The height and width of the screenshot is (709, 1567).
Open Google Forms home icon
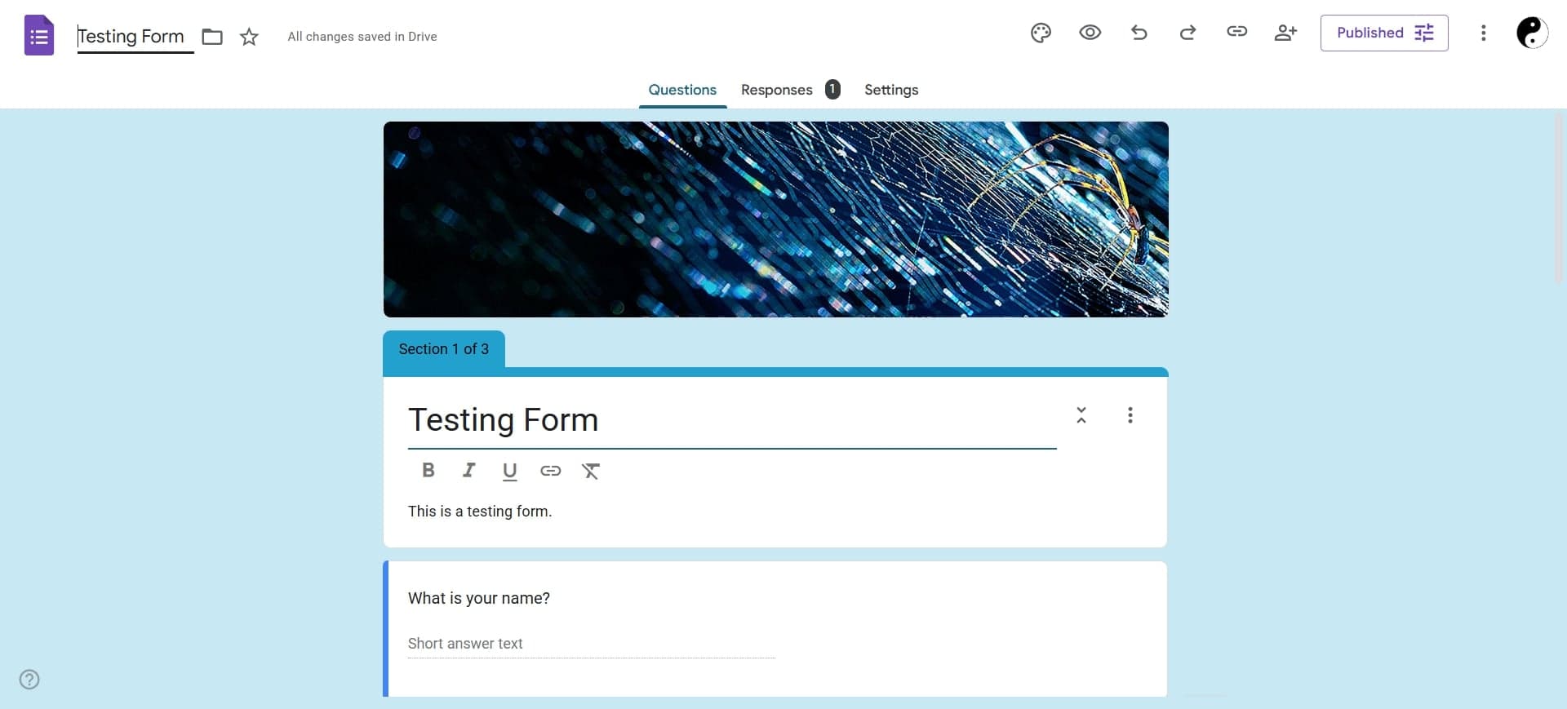point(39,36)
